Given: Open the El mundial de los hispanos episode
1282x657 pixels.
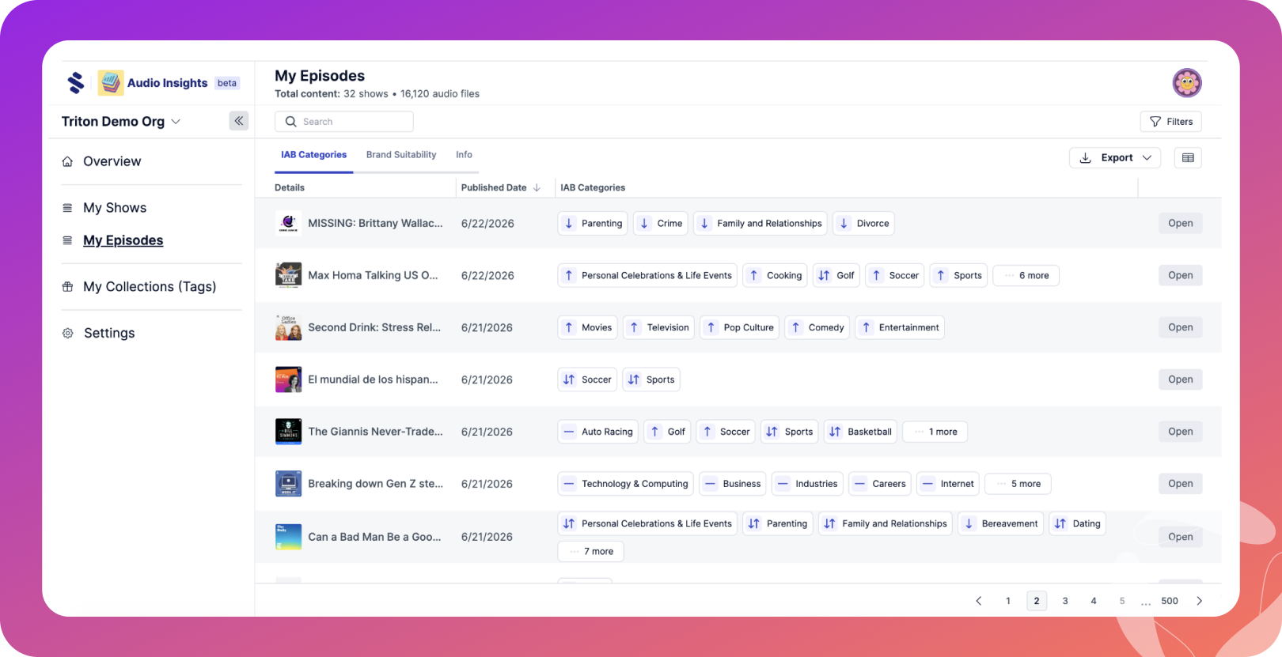Looking at the screenshot, I should (1181, 379).
